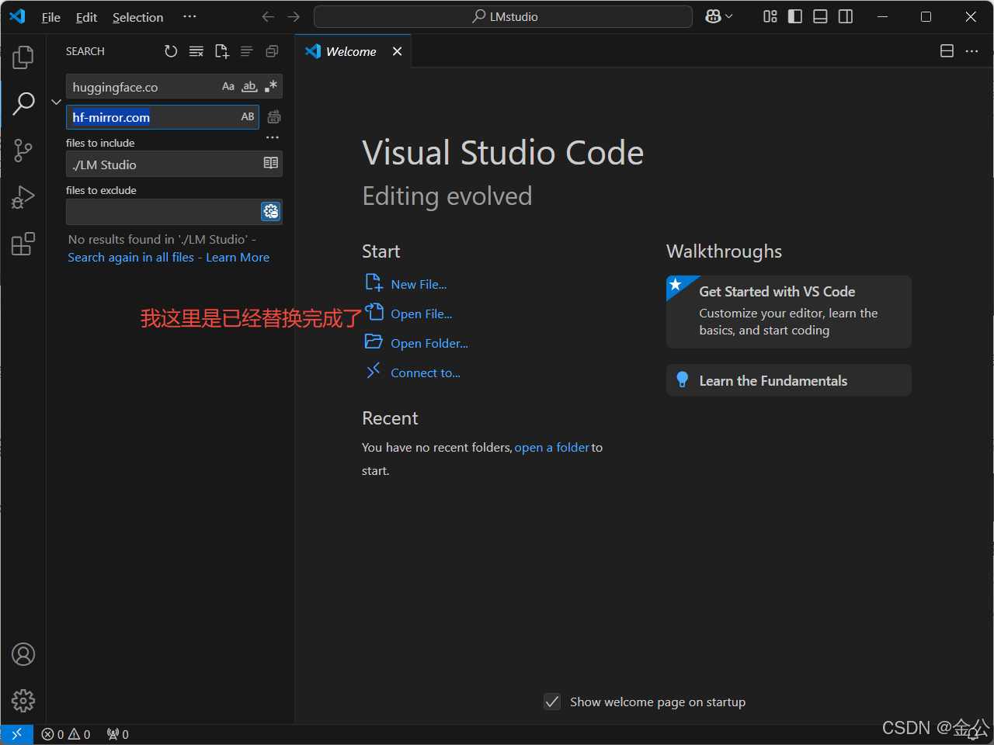Viewport: 994px width, 745px height.
Task: Click VS Code logo in title bar
Action: click(x=17, y=17)
